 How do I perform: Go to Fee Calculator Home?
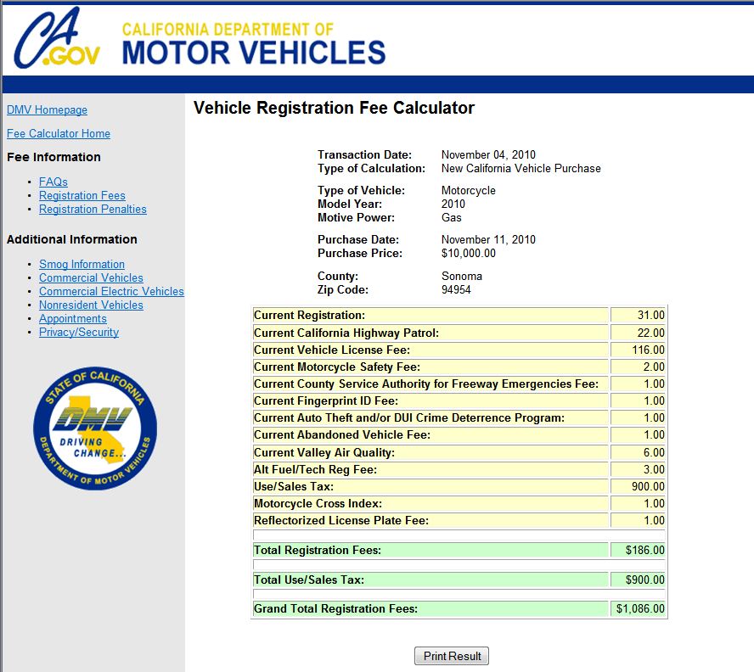[58, 133]
